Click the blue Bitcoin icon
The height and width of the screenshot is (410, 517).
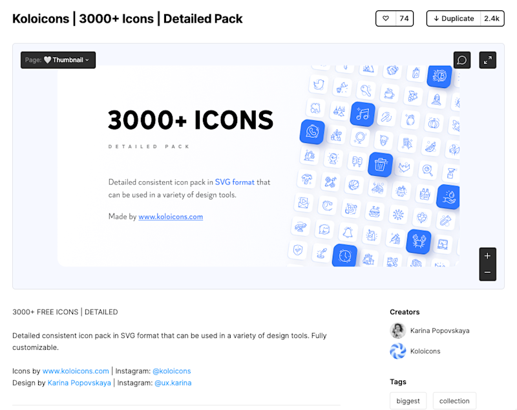[439, 76]
